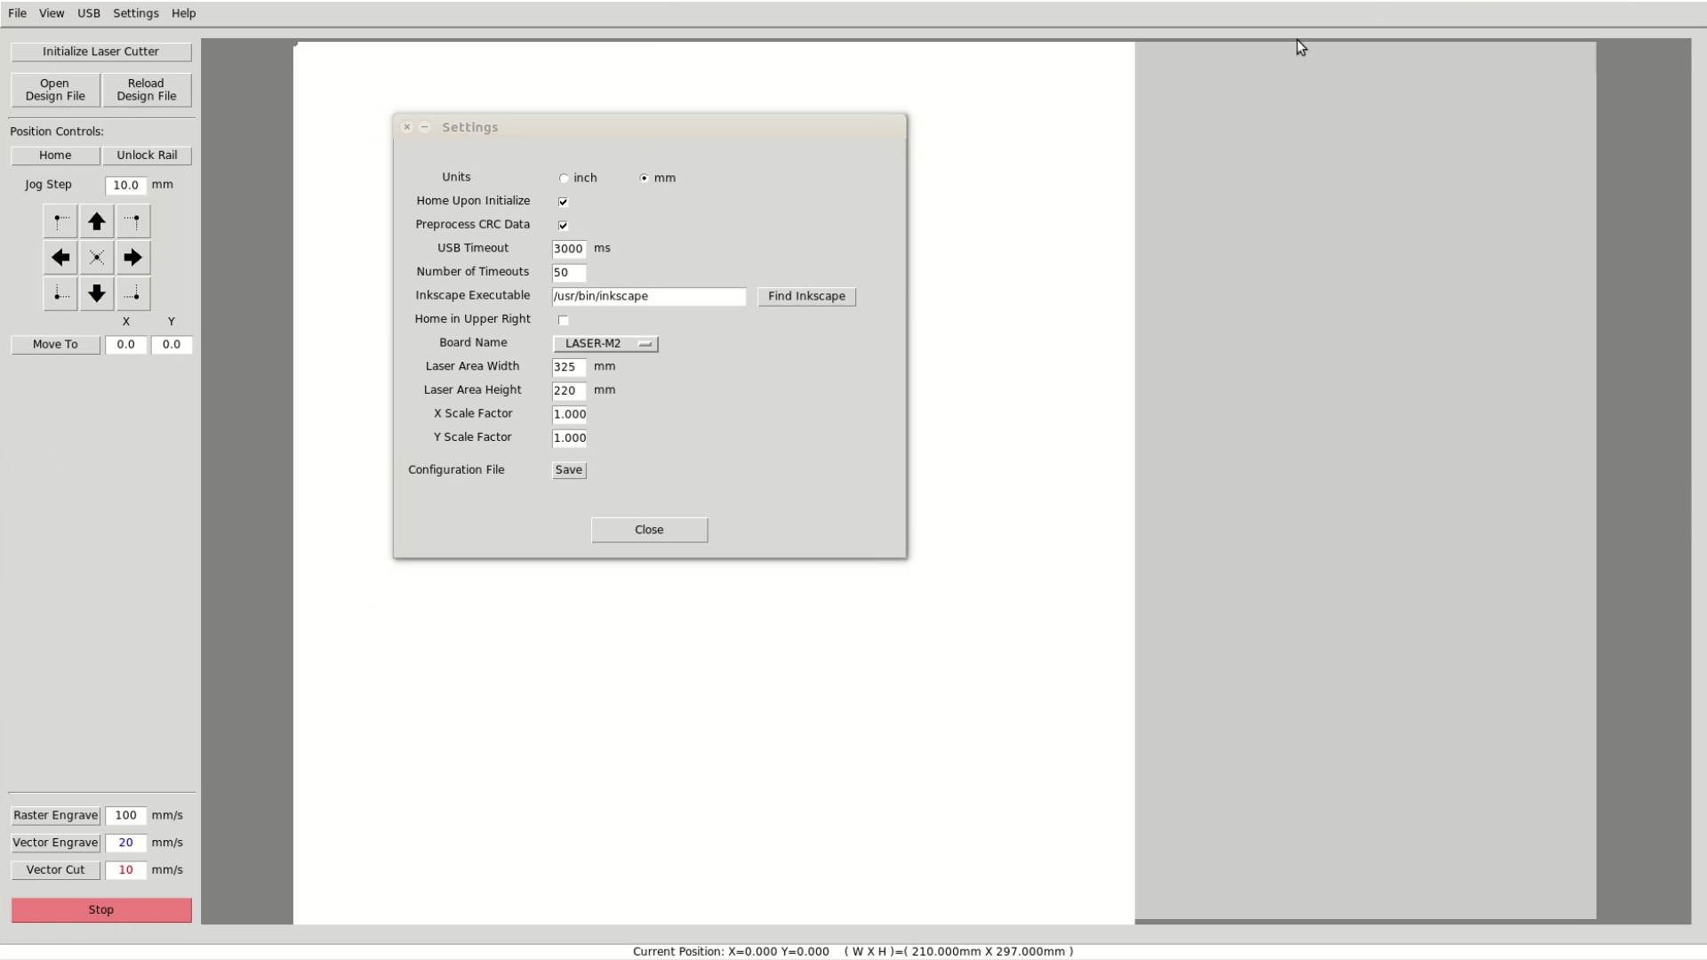Click the Number of Timeouts field

pyautogui.click(x=569, y=273)
